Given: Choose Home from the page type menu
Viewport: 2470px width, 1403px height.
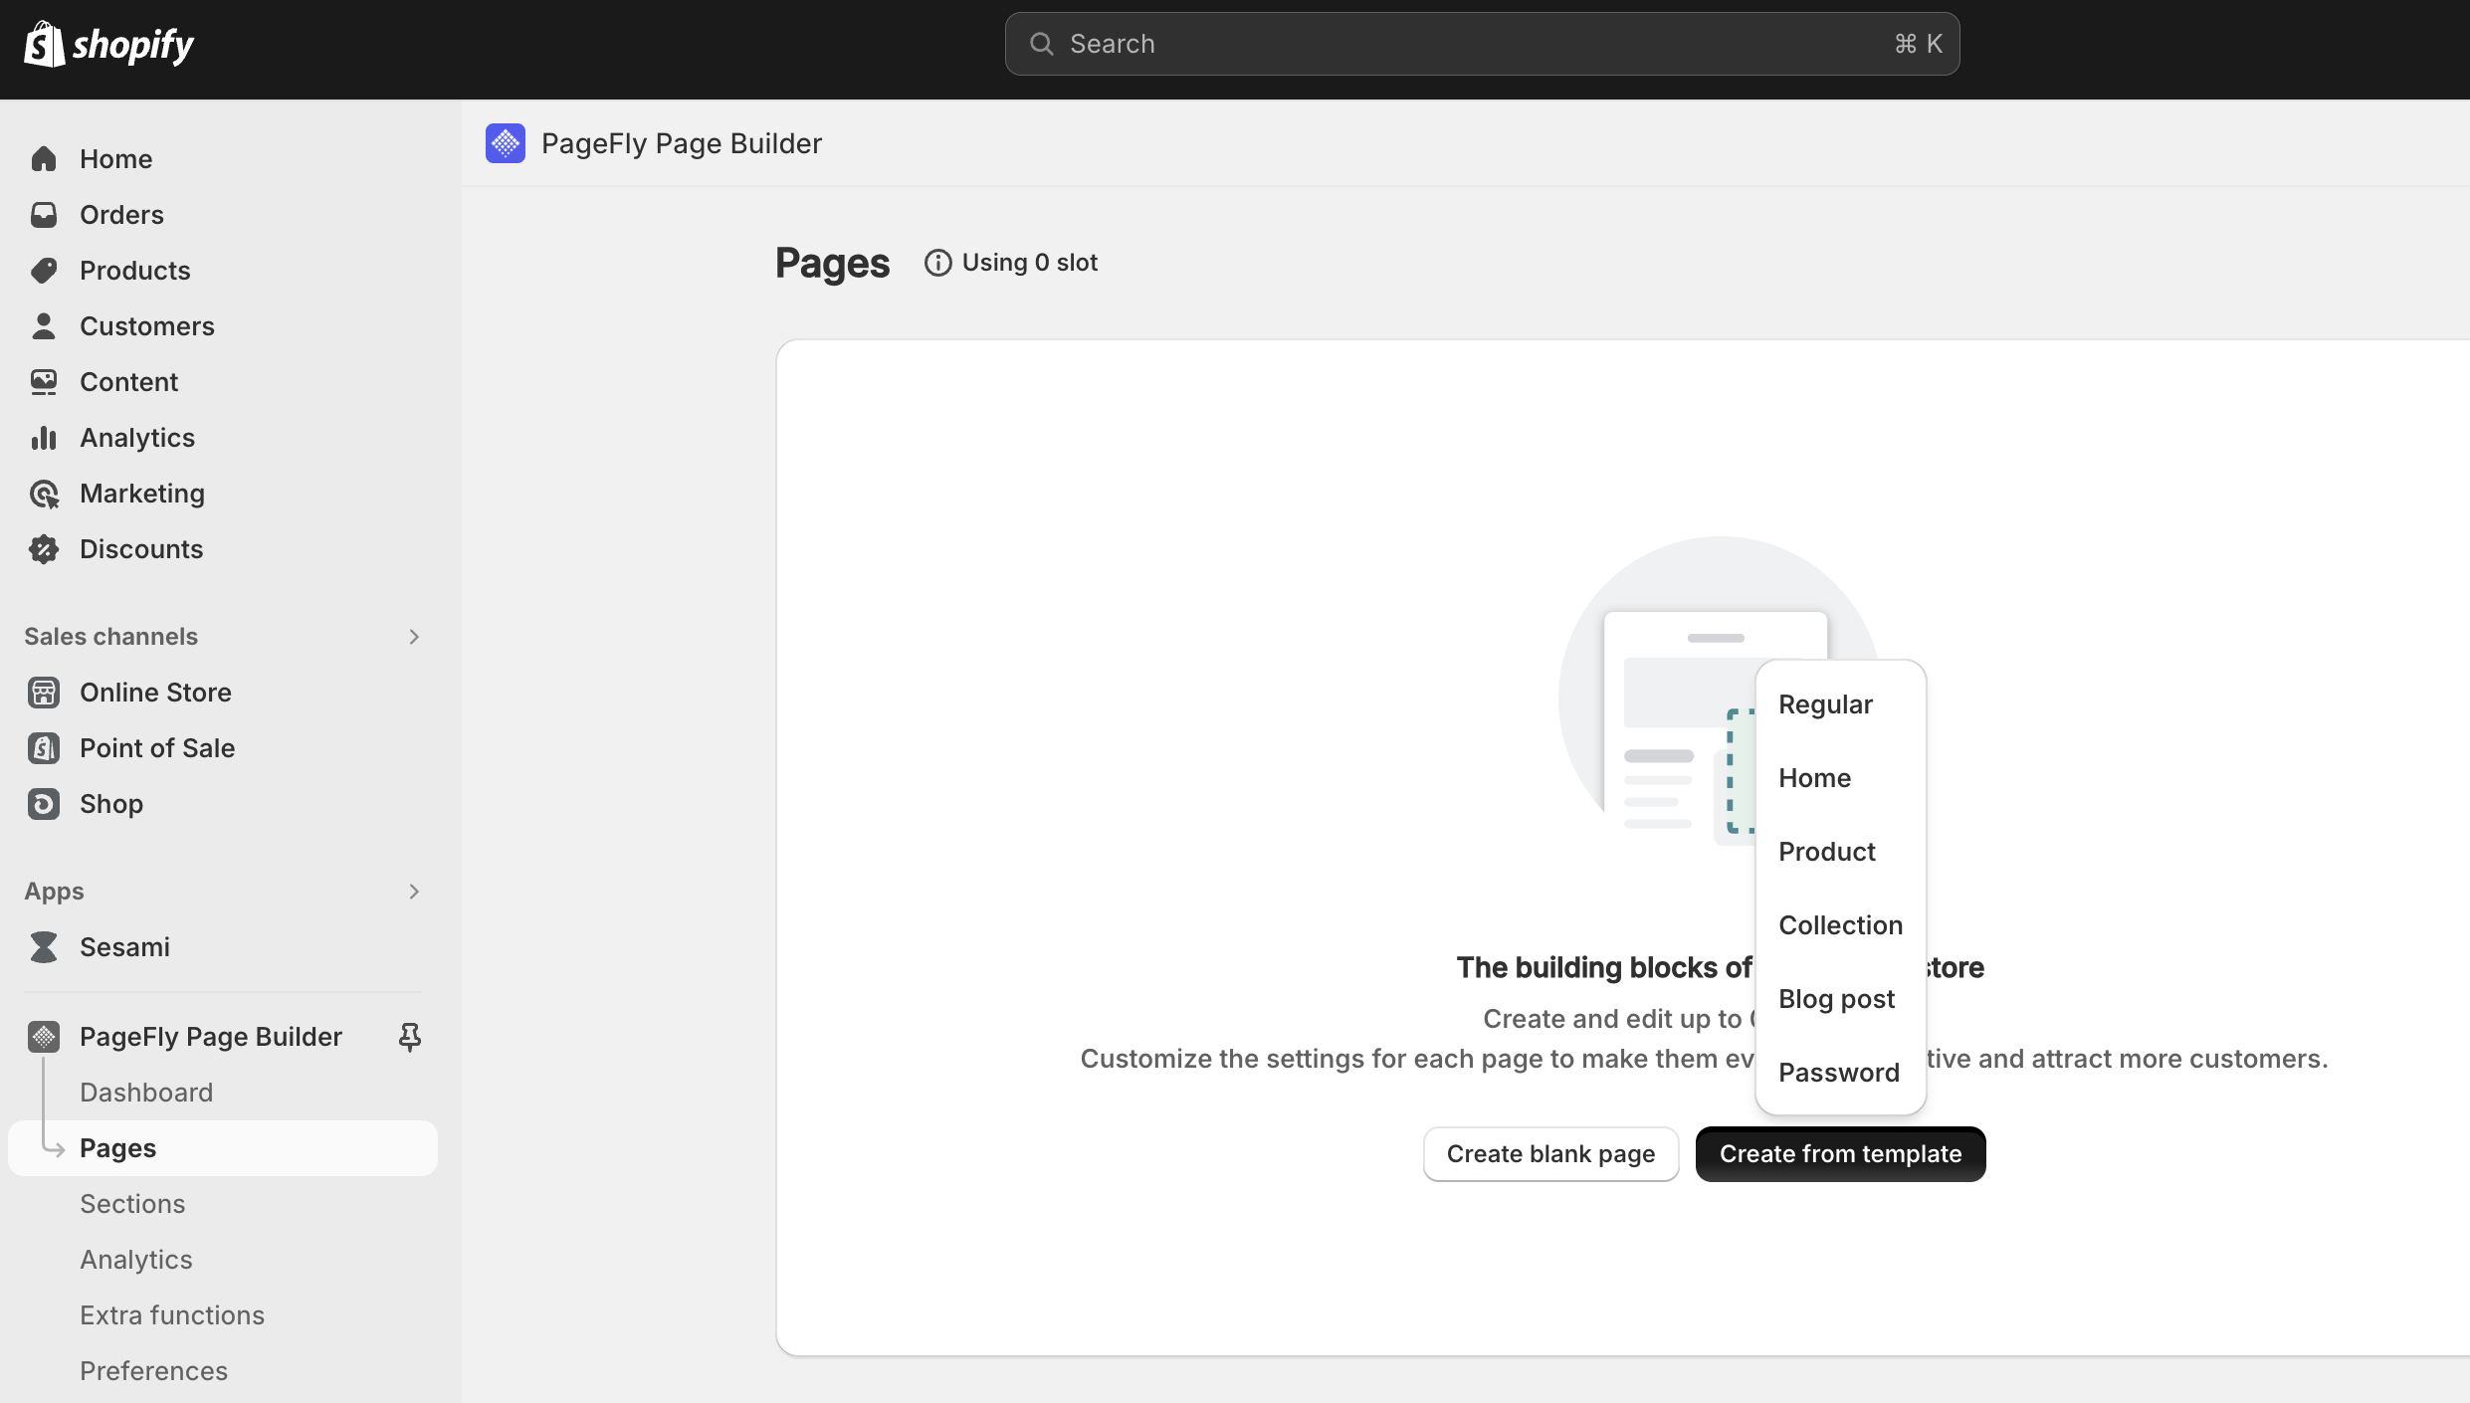Looking at the screenshot, I should 1840,778.
